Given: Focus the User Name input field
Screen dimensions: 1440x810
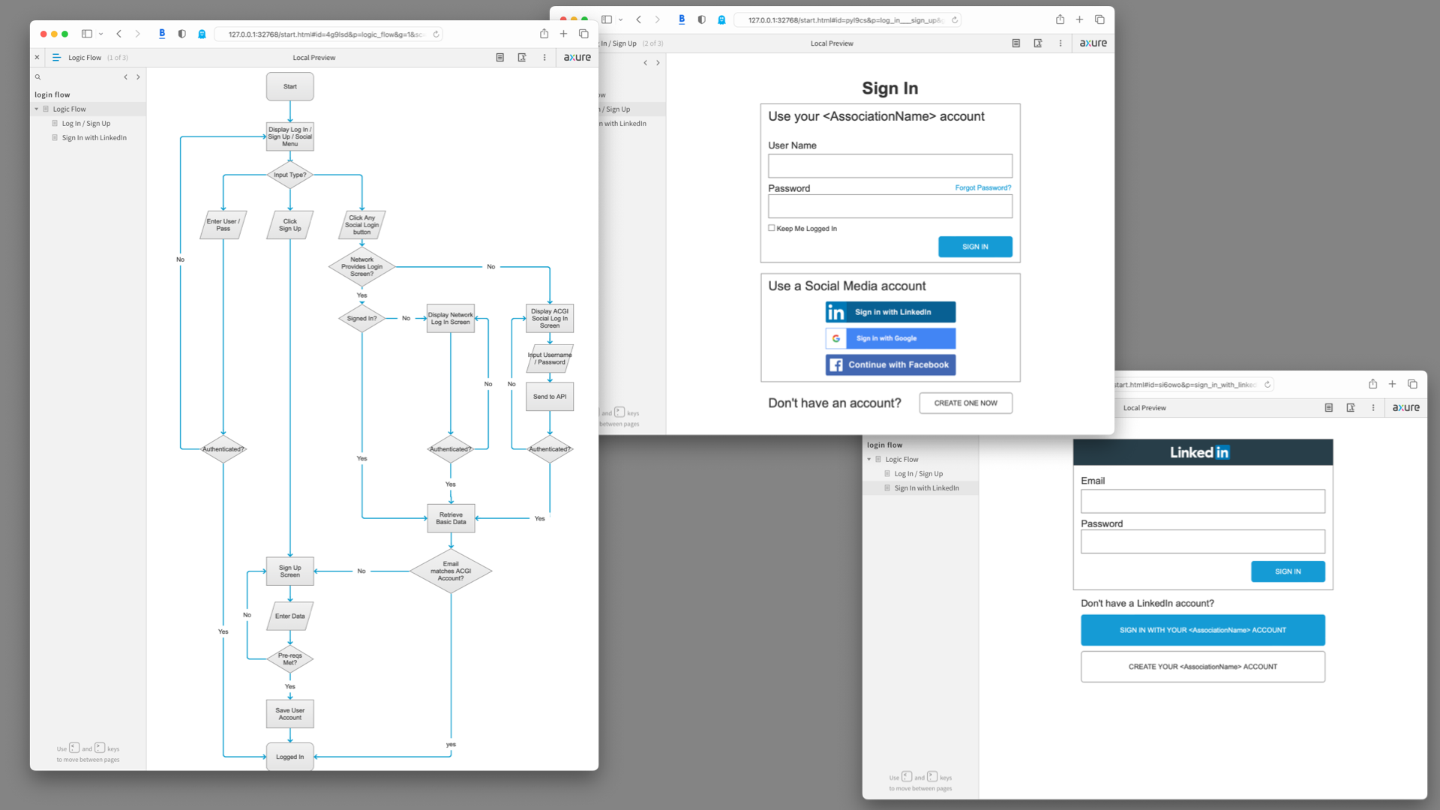Looking at the screenshot, I should tap(889, 166).
